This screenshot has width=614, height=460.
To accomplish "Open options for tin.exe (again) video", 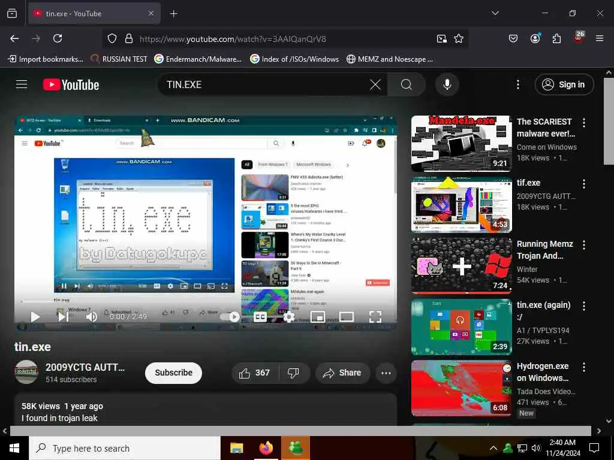I will pos(584,306).
